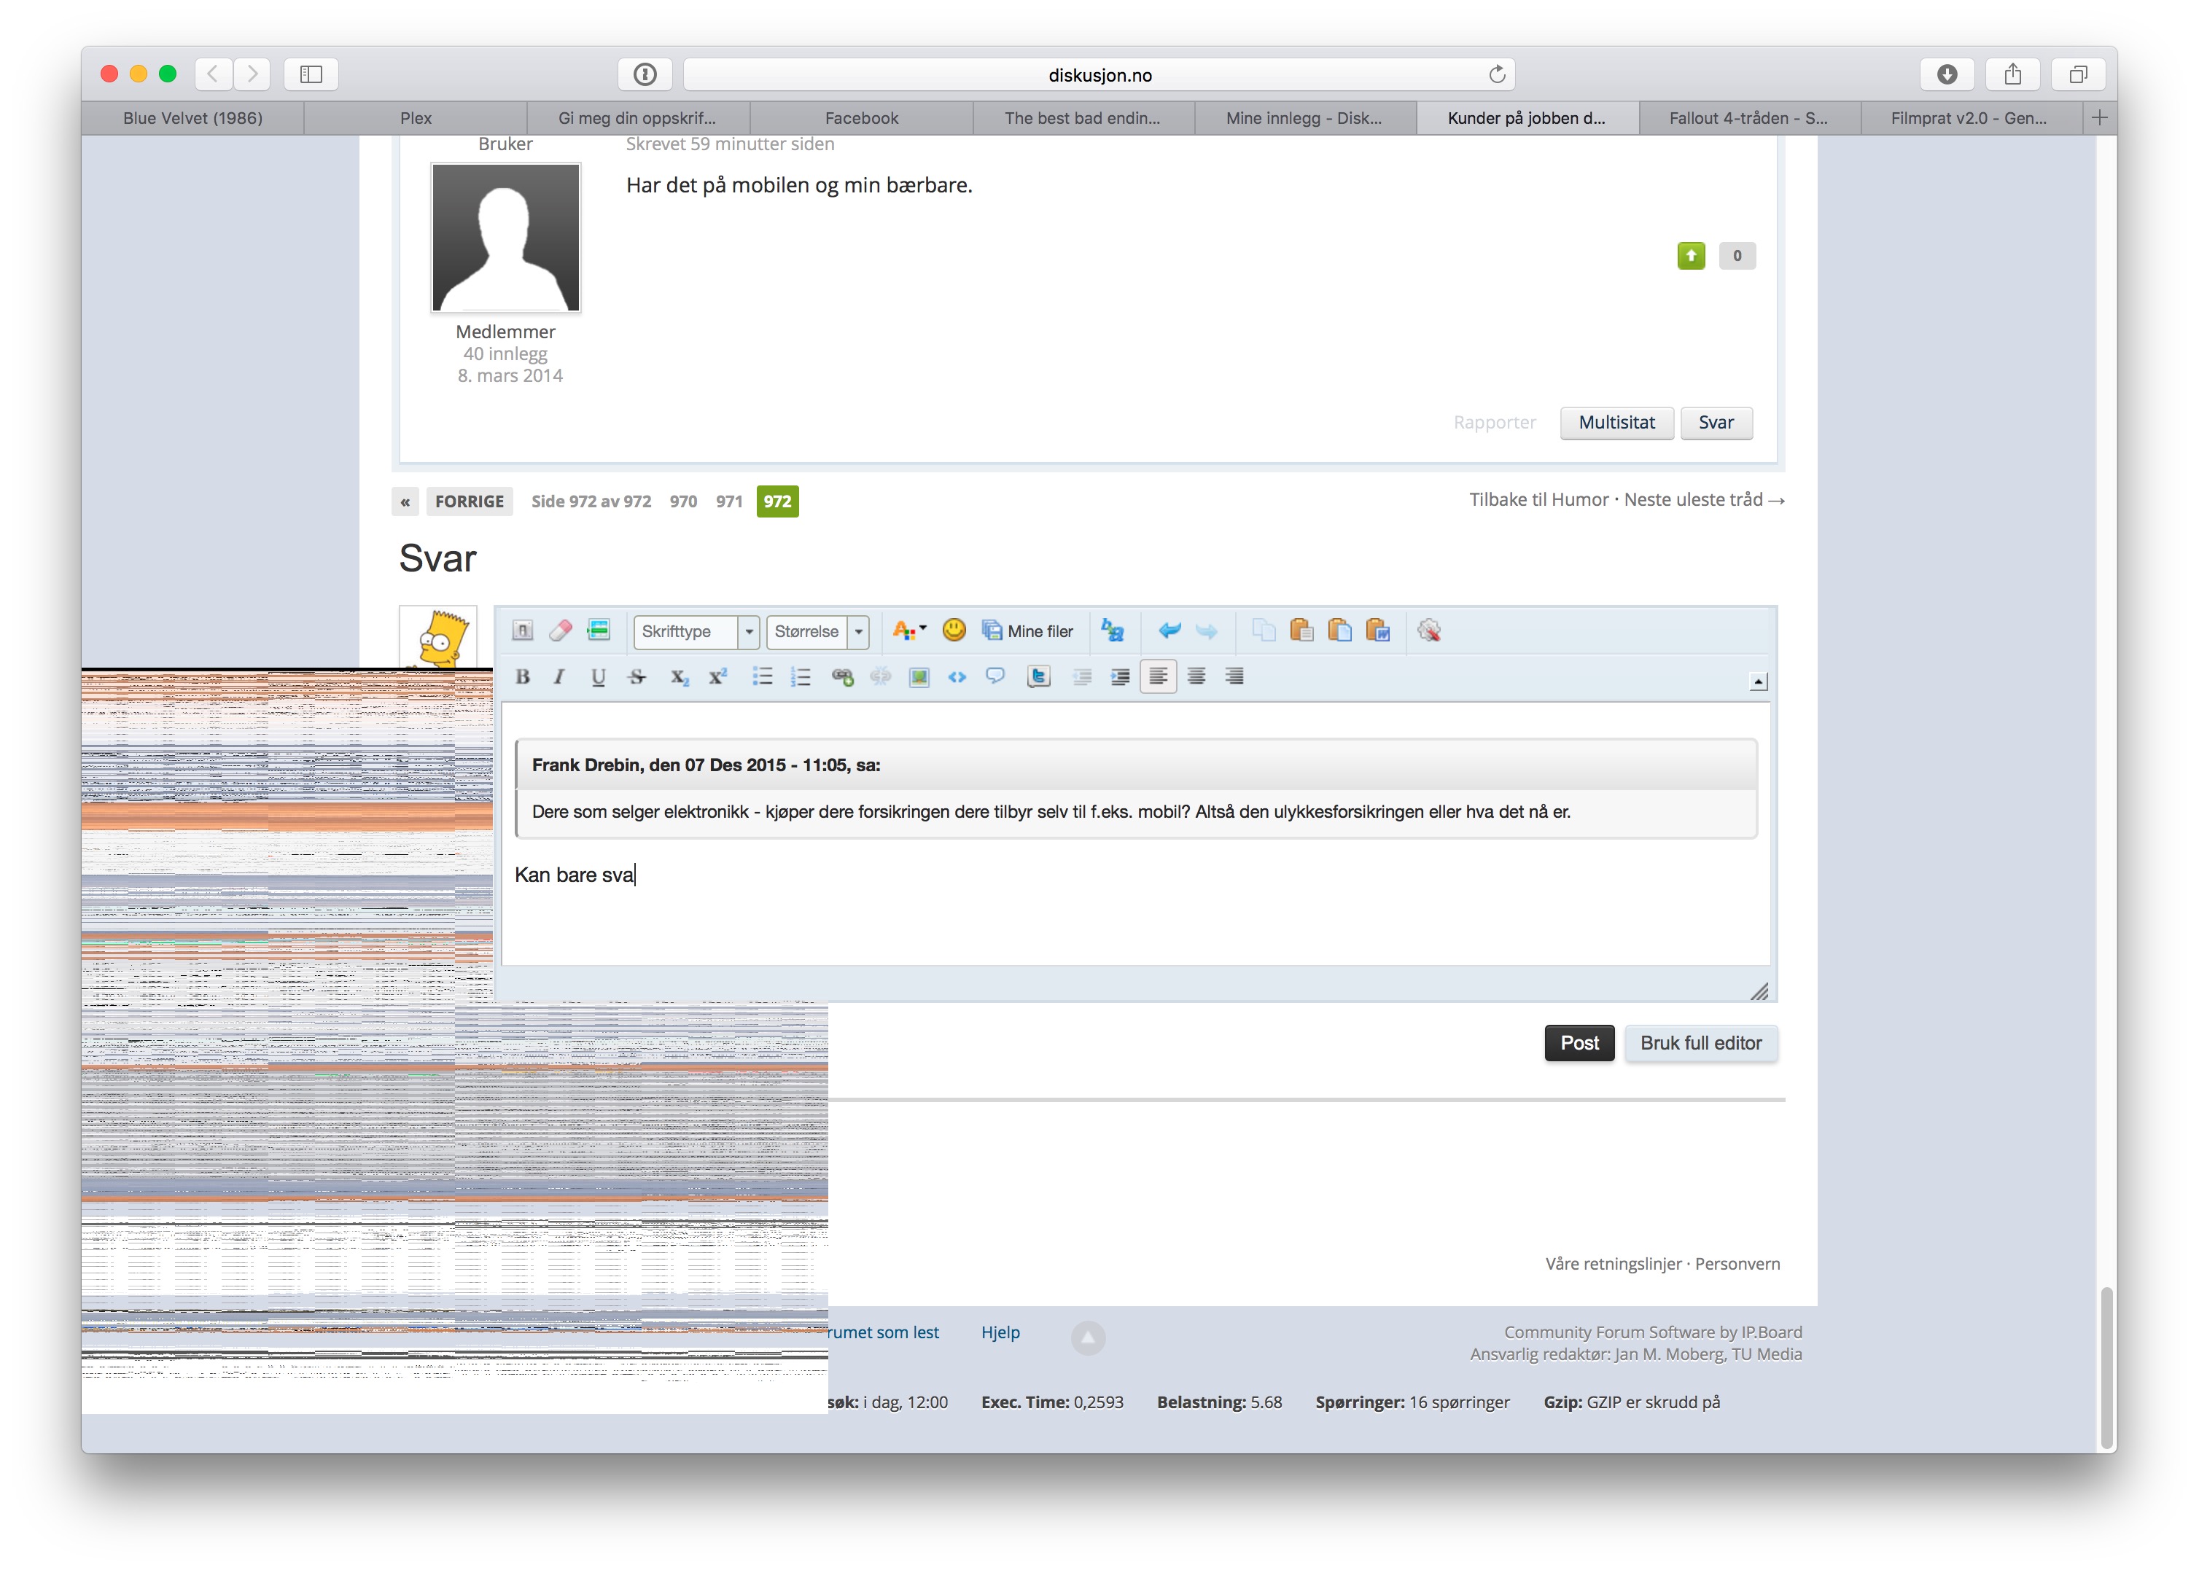Image resolution: width=2199 pixels, height=1570 pixels.
Task: Align text left
Action: click(x=1158, y=676)
